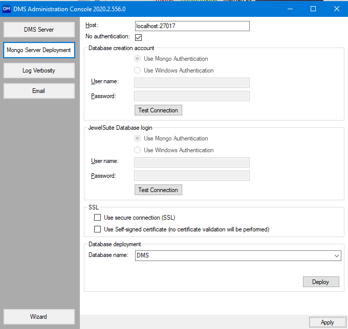Open the DMS Server section
The image size is (348, 329).
(x=39, y=30)
